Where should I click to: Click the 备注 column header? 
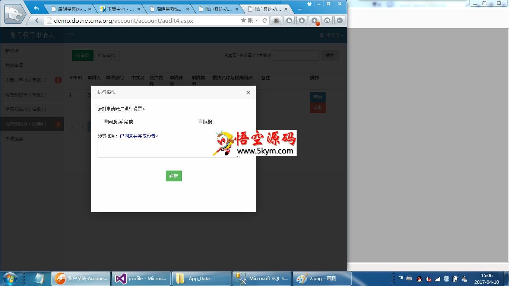pyautogui.click(x=266, y=77)
